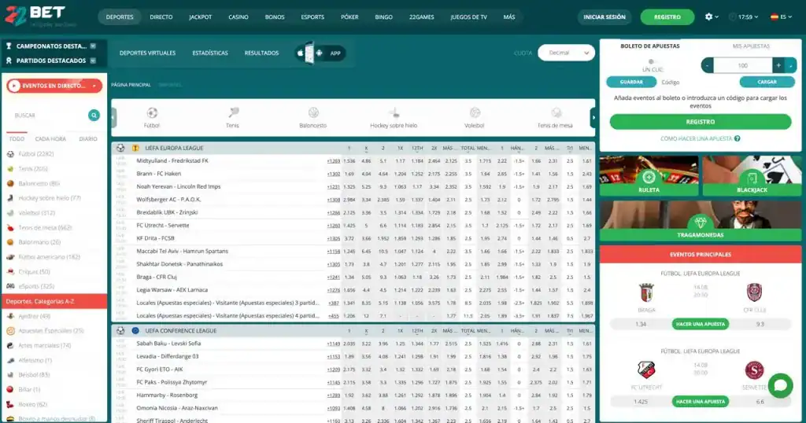The height and width of the screenshot is (423, 806).
Task: Open the Deportes menu
Action: pyautogui.click(x=120, y=17)
